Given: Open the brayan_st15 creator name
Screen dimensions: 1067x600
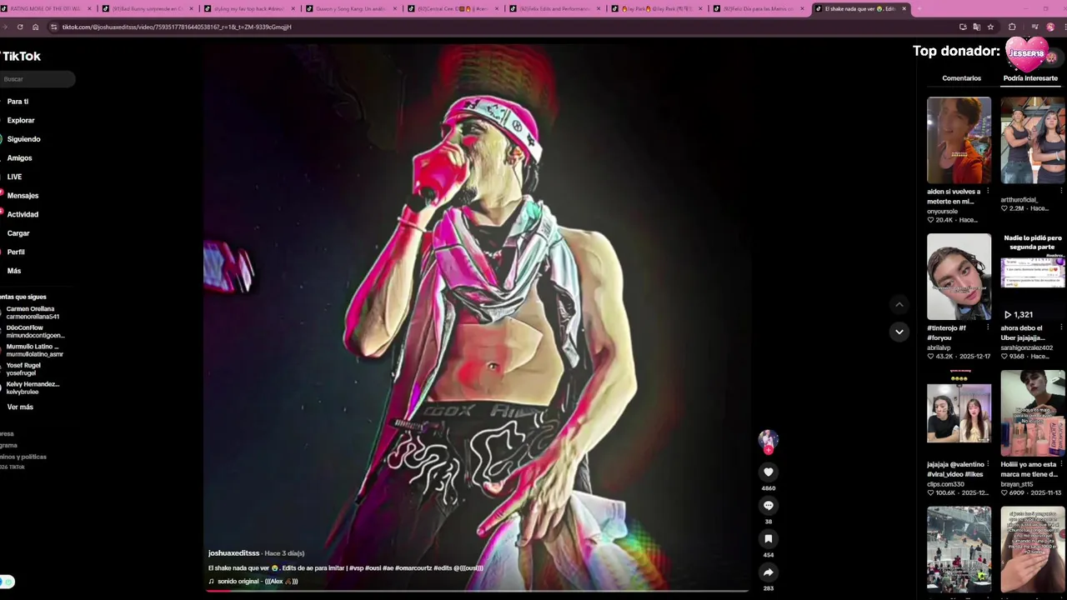Looking at the screenshot, I should pos(1016,484).
